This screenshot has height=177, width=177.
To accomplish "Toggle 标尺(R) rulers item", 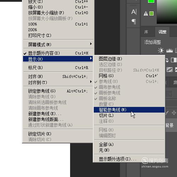I will point(58,68).
